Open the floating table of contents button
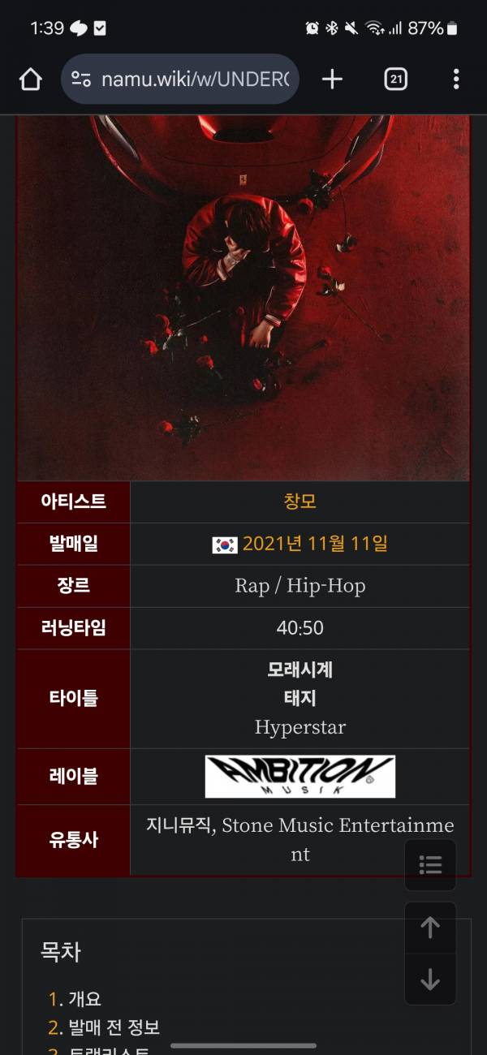The width and height of the screenshot is (487, 1055). 430,865
